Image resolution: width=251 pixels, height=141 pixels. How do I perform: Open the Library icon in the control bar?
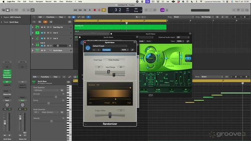click(4, 10)
